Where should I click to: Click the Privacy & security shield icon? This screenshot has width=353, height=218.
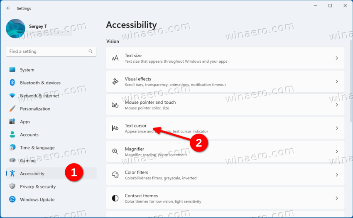[x=12, y=186]
